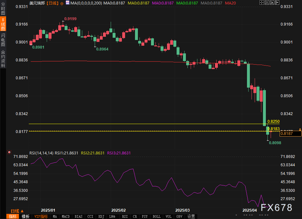Screen dimensions: 302x219
Task: Enable the CCI indicator
Action: (90, 216)
